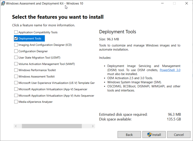Screen dimensions: 193x141
Task: Uncheck the Deployment Tools checkbox
Action: (16, 39)
